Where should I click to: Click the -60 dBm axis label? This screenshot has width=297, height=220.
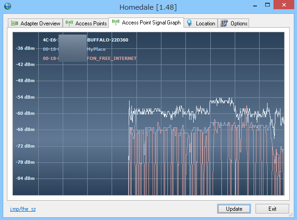25,113
